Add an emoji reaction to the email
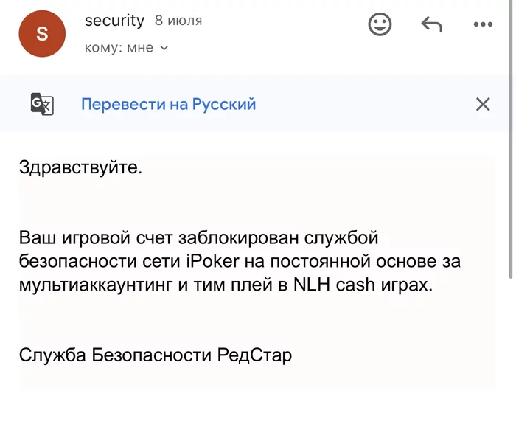The width and height of the screenshot is (516, 441). click(x=380, y=25)
